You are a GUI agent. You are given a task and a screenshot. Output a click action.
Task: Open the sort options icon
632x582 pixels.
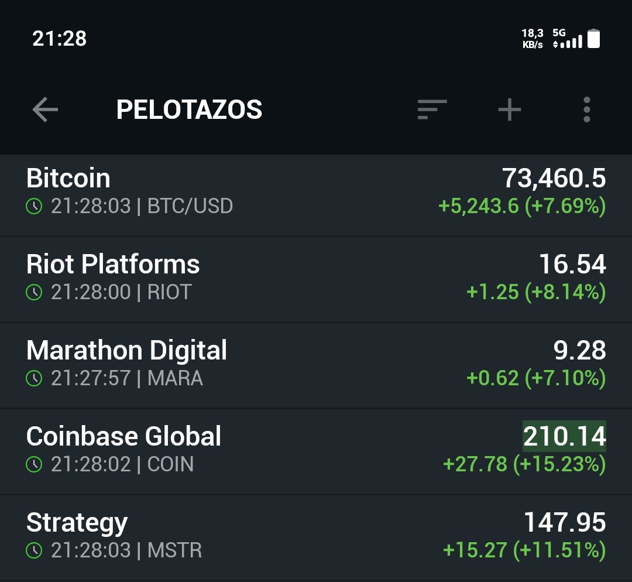[432, 109]
